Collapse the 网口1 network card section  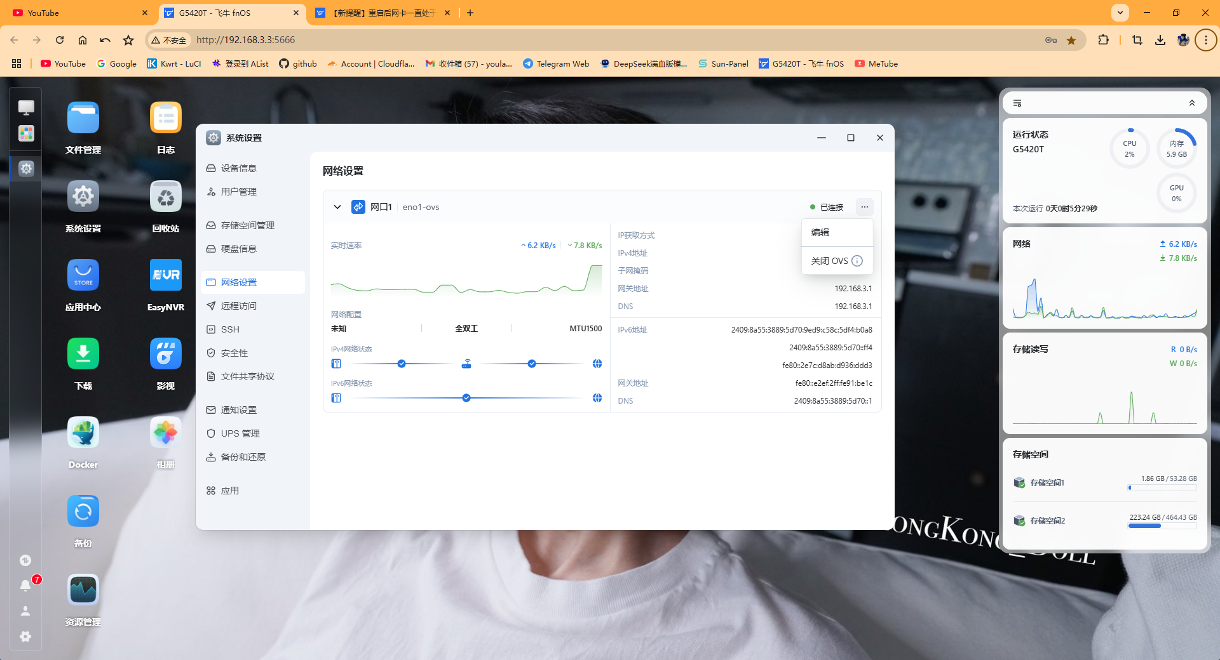point(337,207)
